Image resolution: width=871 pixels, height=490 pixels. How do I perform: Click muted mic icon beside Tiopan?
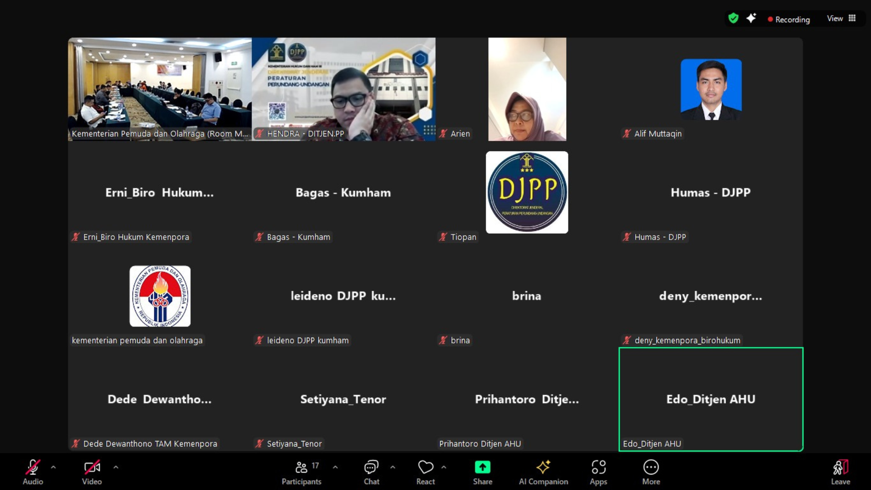[x=443, y=237]
